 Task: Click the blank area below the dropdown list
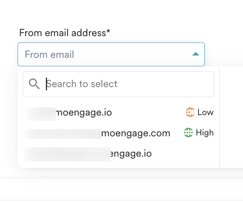[121, 189]
